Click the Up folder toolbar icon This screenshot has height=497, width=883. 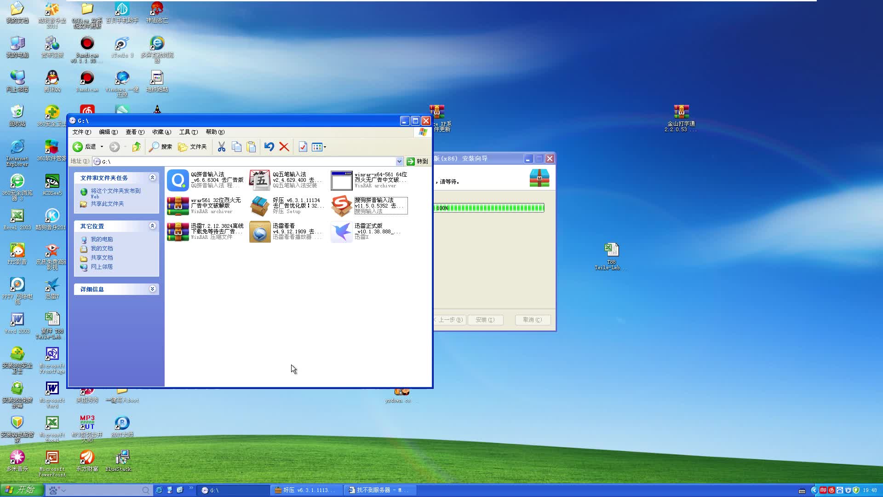[136, 147]
